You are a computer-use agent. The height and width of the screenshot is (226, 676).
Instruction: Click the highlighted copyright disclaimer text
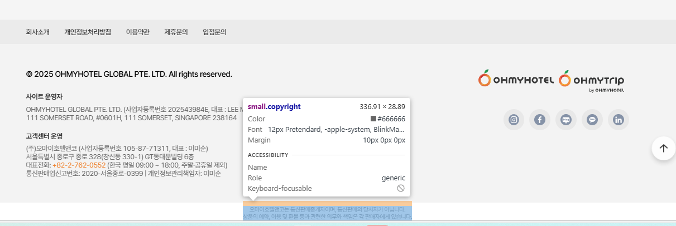[x=327, y=213]
